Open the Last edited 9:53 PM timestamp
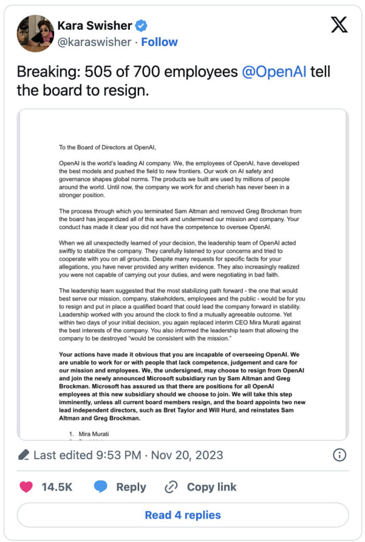The height and width of the screenshot is (542, 365). click(87, 455)
